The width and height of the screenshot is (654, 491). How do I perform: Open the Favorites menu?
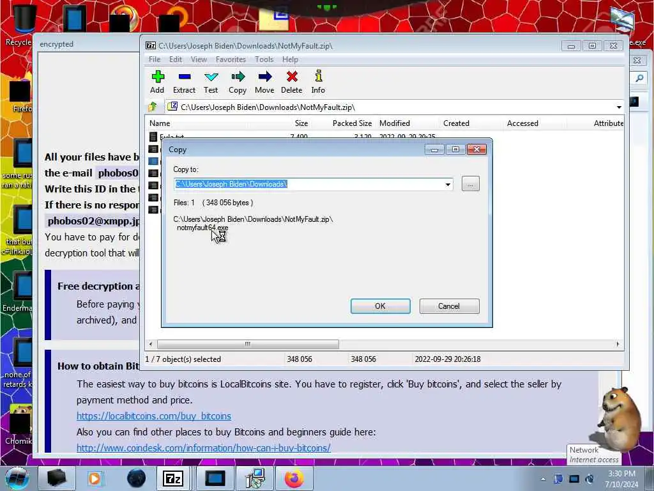pyautogui.click(x=231, y=59)
